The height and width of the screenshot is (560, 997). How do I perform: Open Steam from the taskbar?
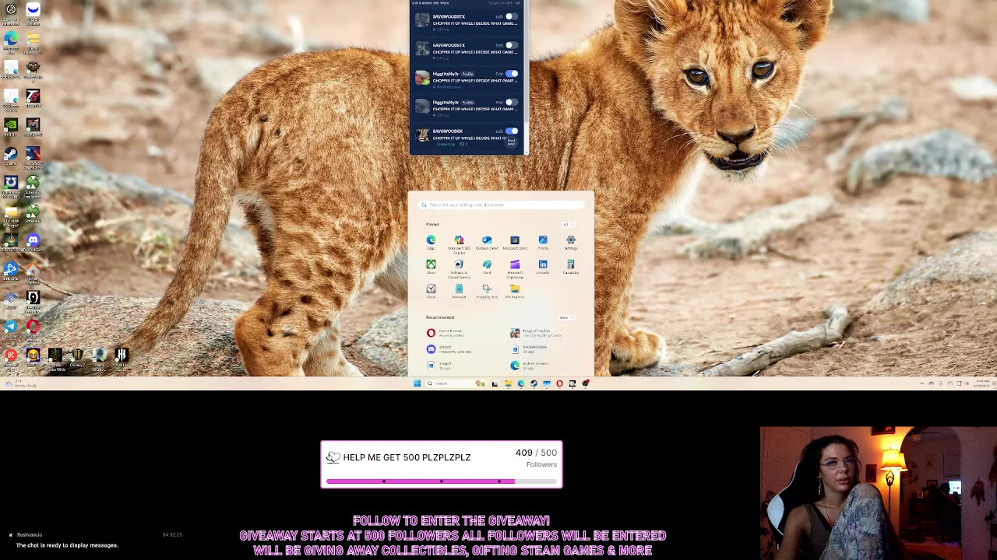coord(534,383)
